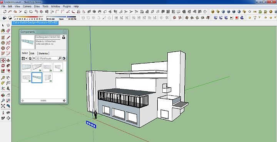
Task: Select the Follow Me tool
Action: (x=8, y=66)
